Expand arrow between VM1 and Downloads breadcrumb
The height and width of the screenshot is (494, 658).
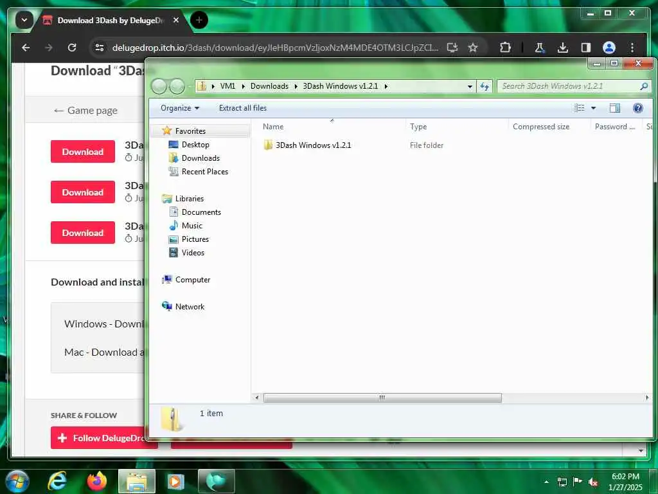tap(243, 86)
